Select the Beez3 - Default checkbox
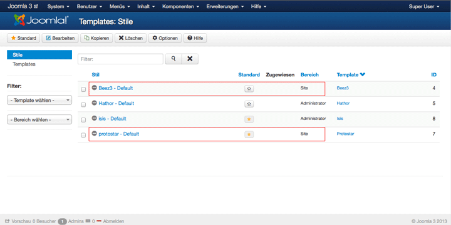Image resolution: width=451 pixels, height=225 pixels. tap(83, 89)
